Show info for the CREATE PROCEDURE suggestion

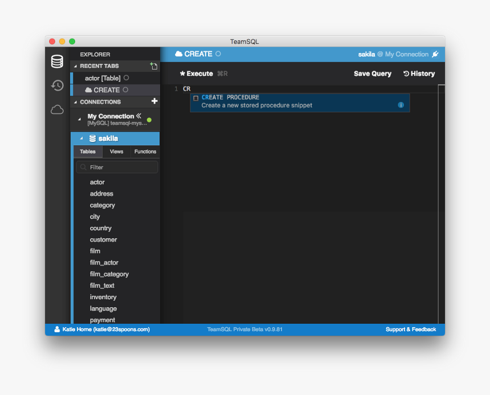(x=401, y=105)
